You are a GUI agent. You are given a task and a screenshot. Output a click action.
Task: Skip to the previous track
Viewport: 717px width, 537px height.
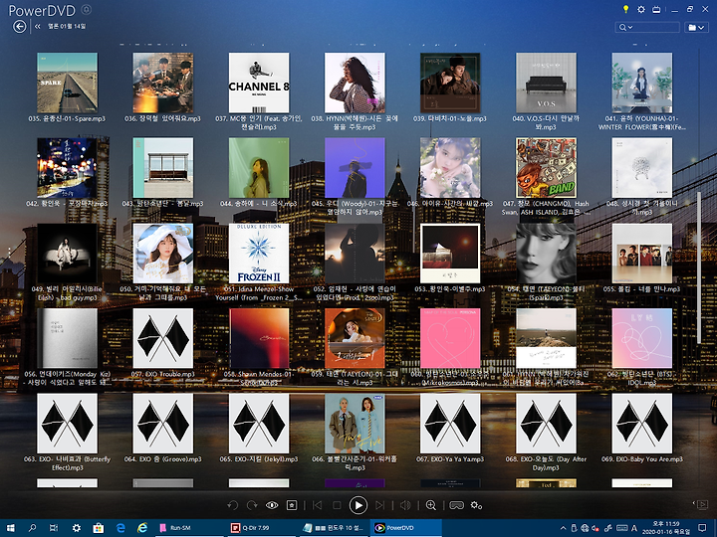[x=317, y=505]
